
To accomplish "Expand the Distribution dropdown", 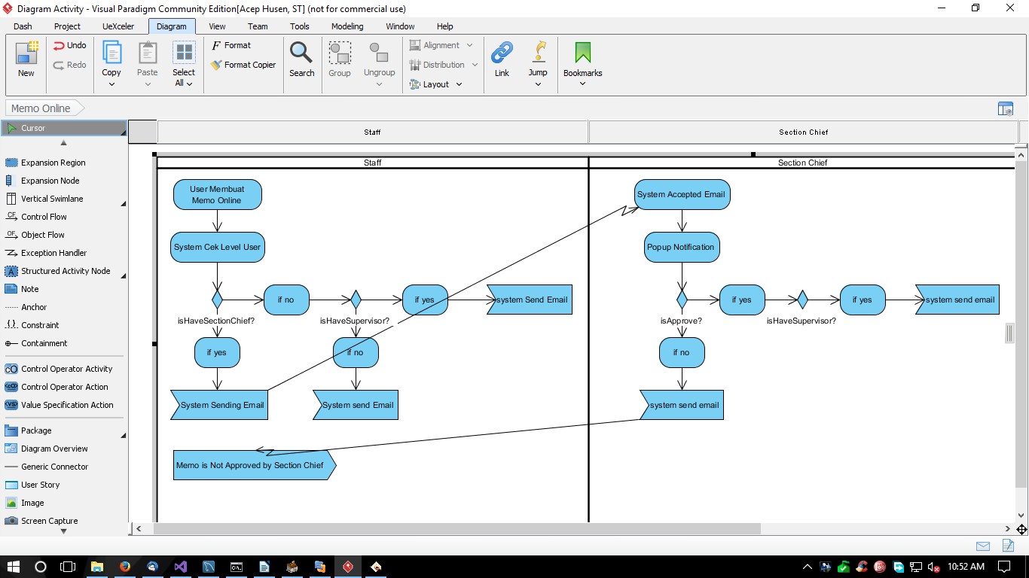I will (475, 65).
